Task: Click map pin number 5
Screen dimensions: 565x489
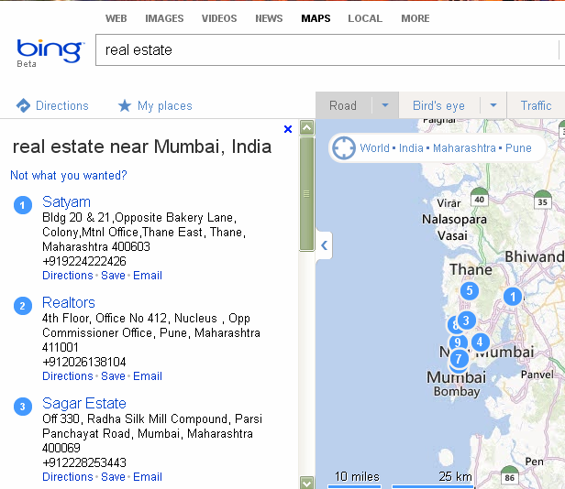Action: click(x=470, y=290)
